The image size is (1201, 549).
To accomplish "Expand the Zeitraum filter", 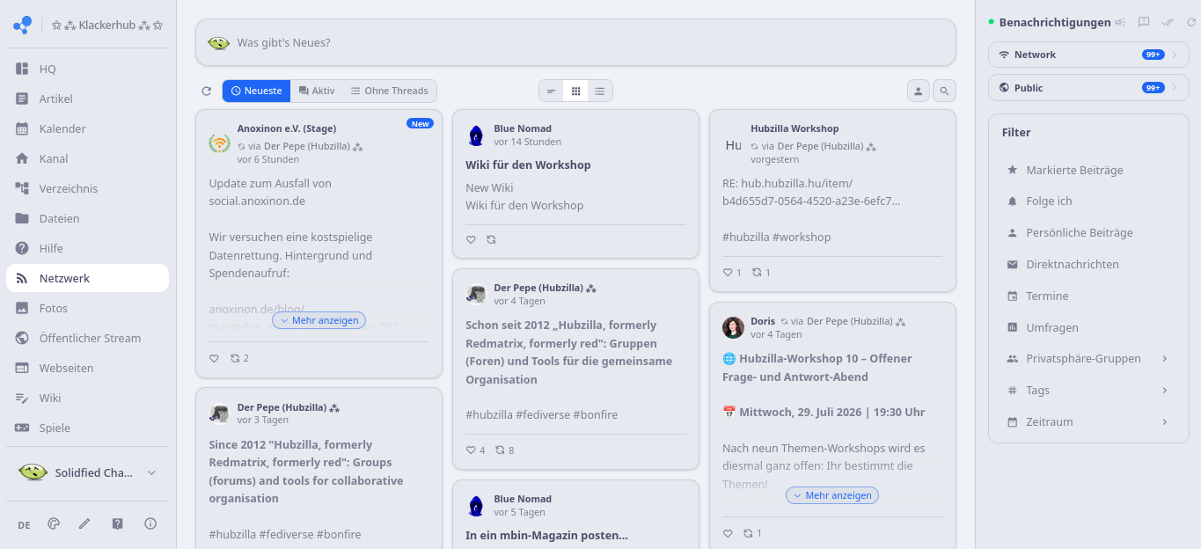I will pyautogui.click(x=1088, y=421).
